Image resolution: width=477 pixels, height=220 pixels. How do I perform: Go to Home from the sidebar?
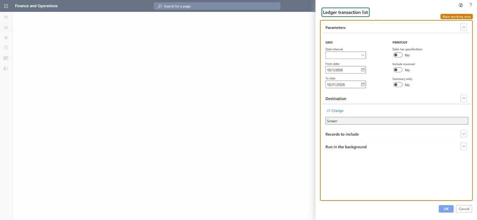point(6,27)
